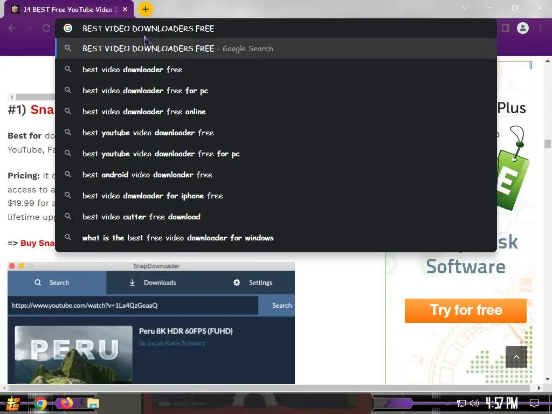Choose 'BEST VIDEO DOWNLOADERS FREE - Google Search' suggestion
Image resolution: width=552 pixels, height=414 pixels.
tap(276, 49)
